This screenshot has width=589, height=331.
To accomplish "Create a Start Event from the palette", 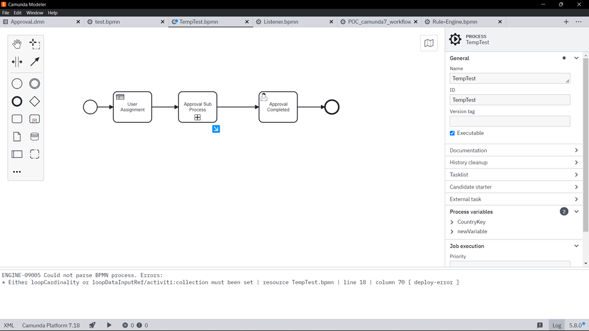I will point(17,83).
